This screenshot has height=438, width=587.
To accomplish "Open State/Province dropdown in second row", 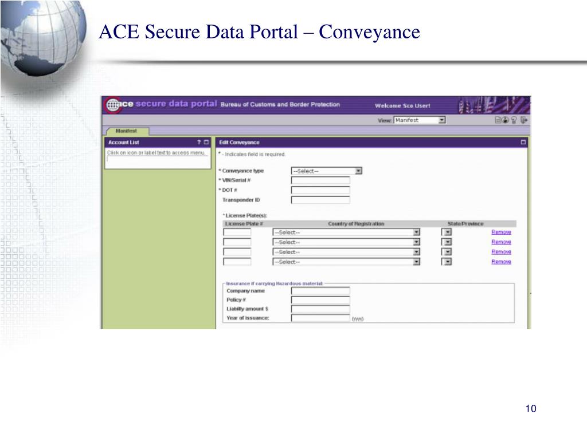I will (x=447, y=242).
